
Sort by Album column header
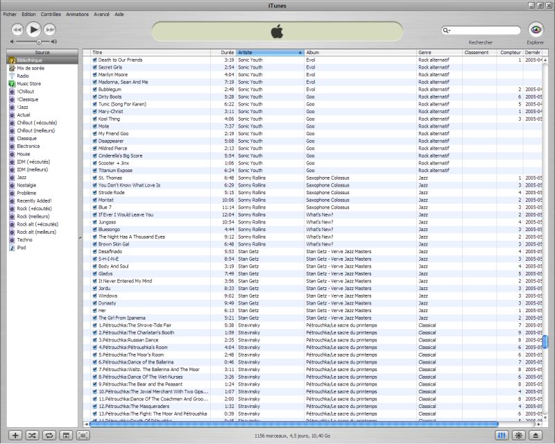pos(360,53)
